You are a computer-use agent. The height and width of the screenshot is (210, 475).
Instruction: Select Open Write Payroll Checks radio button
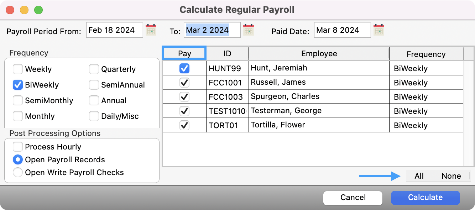pyautogui.click(x=18, y=172)
